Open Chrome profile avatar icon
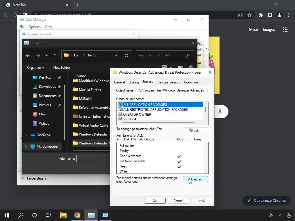Image resolution: width=295 pixels, height=221 pixels. [x=279, y=15]
